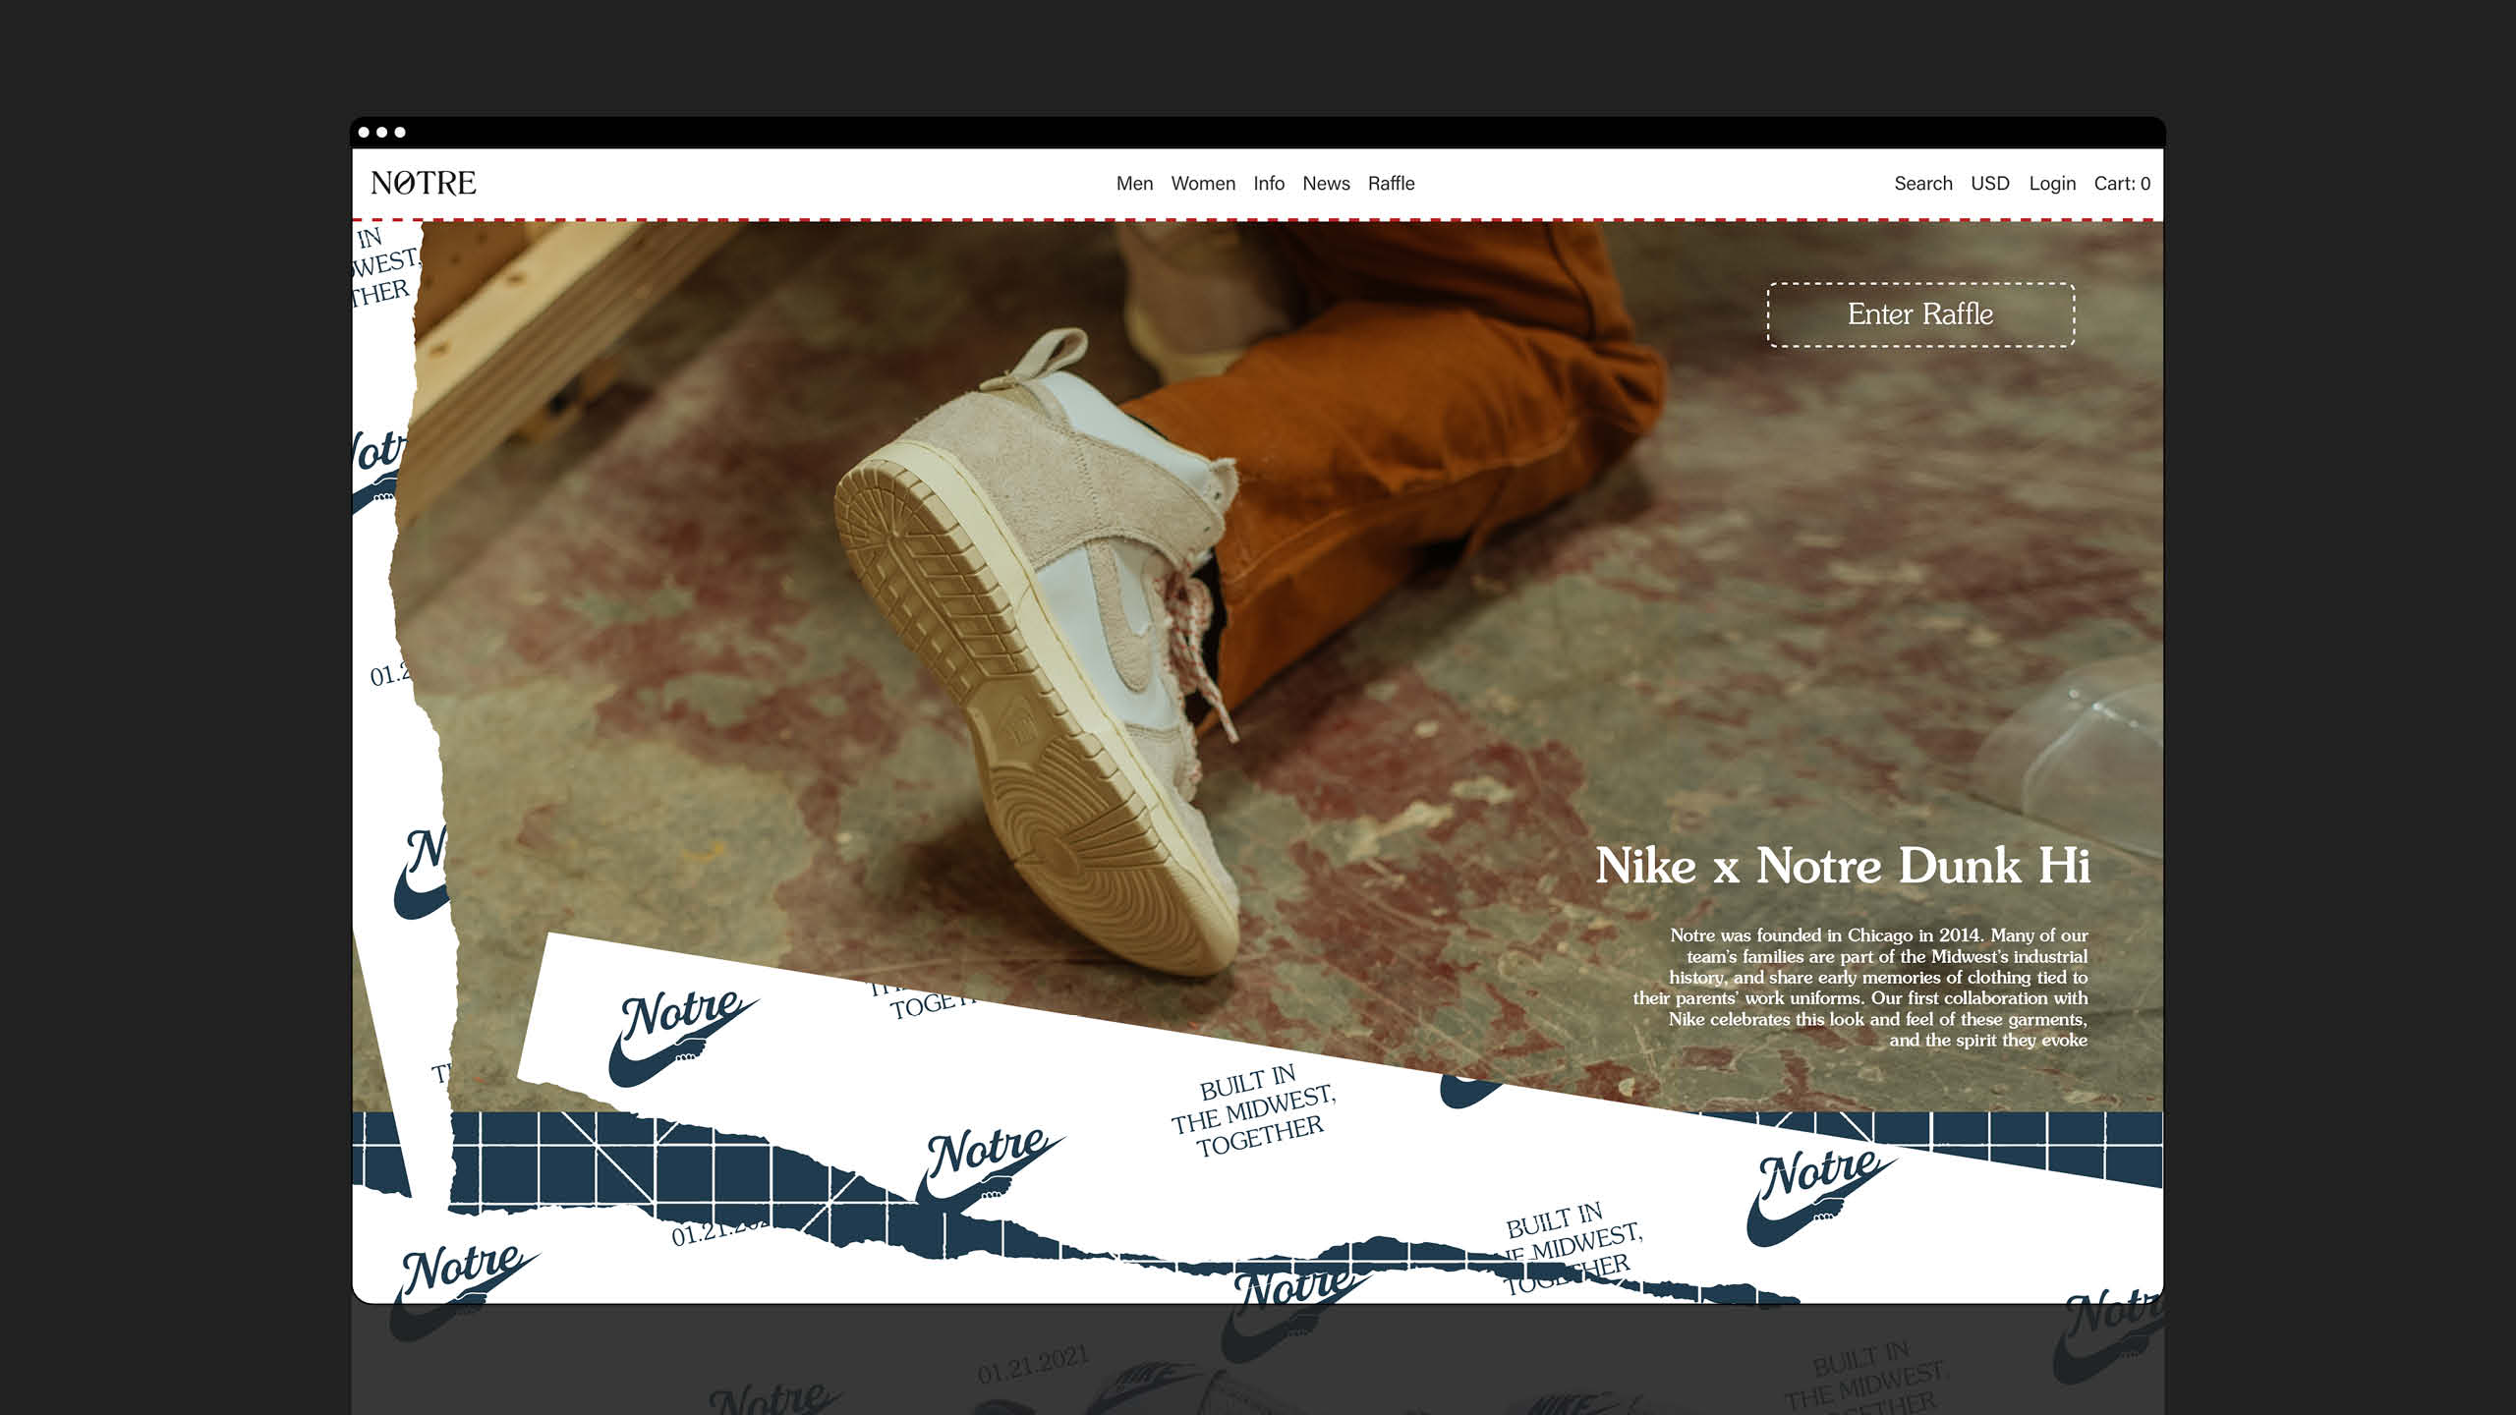Image resolution: width=2516 pixels, height=1415 pixels.
Task: Click the third dot in the window title bar
Action: [x=400, y=132]
